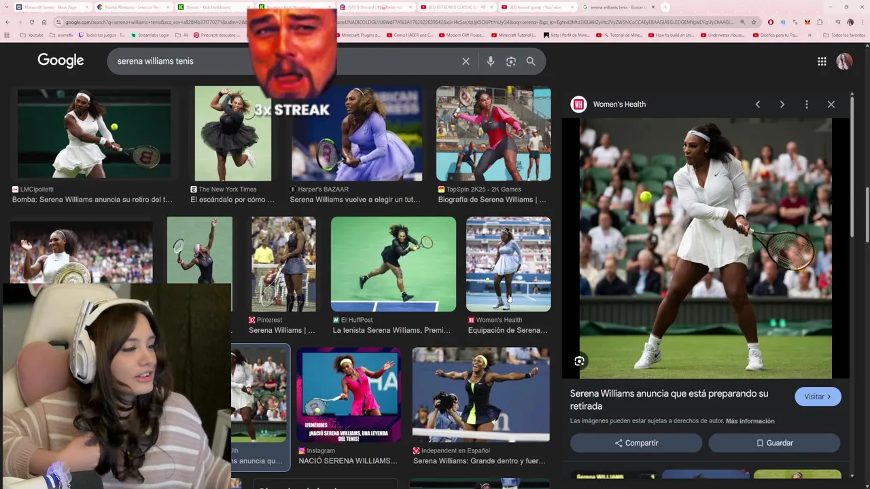
Task: Click the magnifier search icon in search box
Action: (531, 61)
